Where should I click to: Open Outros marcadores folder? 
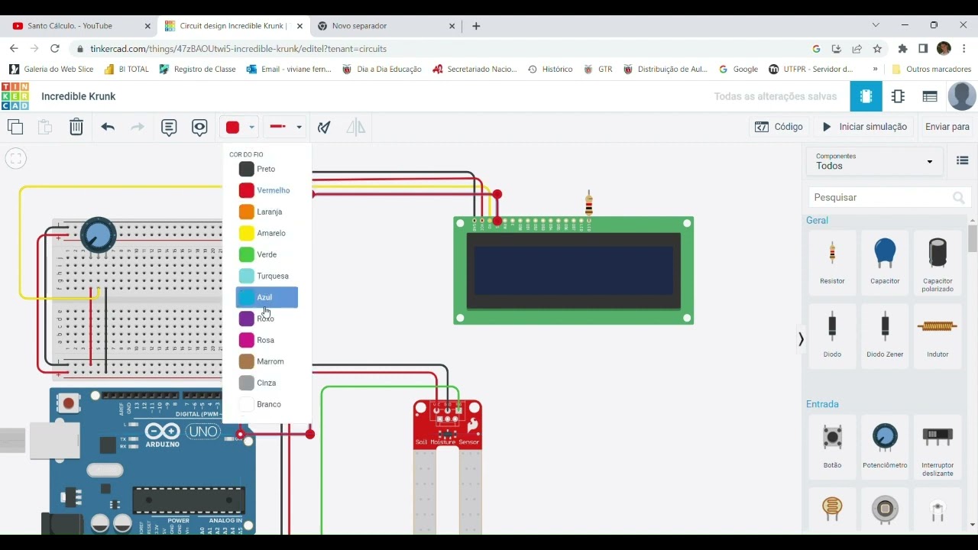(x=931, y=69)
